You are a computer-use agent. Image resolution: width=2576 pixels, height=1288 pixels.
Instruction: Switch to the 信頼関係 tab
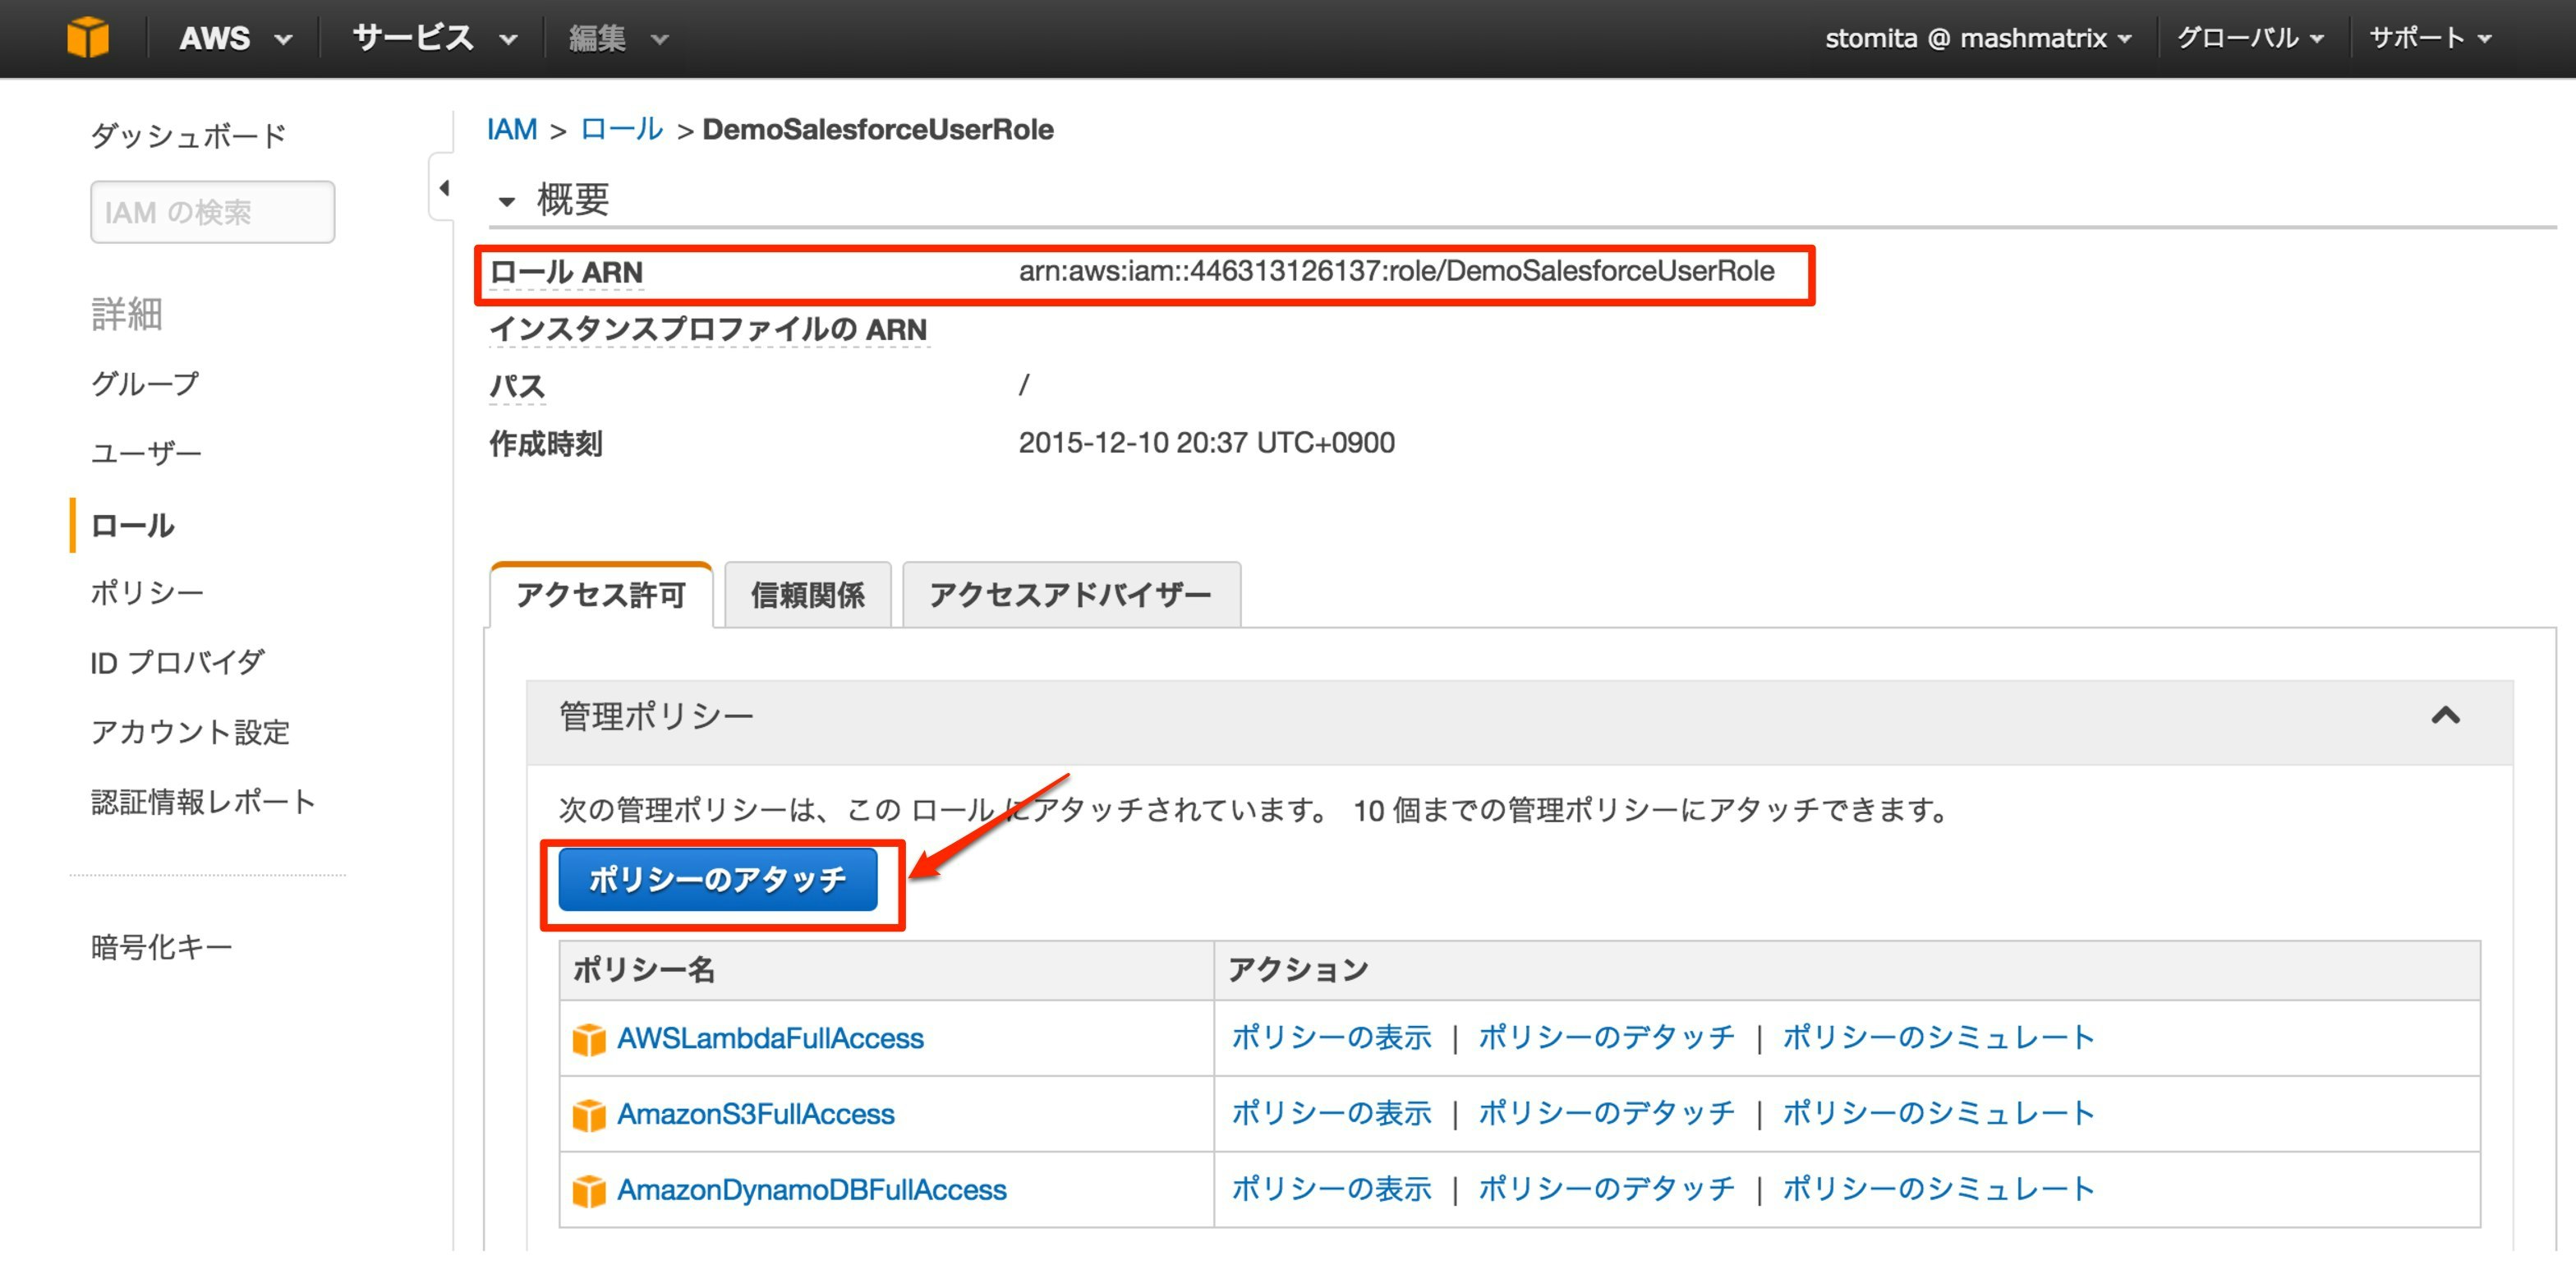(x=808, y=596)
